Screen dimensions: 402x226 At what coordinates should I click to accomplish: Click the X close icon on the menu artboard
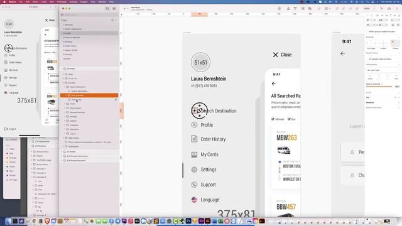click(x=275, y=55)
